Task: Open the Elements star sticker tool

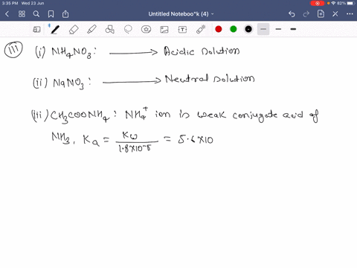Action: pos(146,30)
